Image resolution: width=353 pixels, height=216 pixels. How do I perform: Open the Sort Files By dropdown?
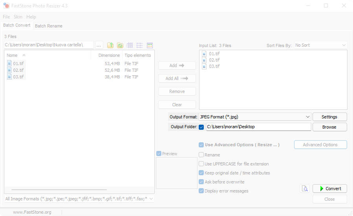coord(320,45)
